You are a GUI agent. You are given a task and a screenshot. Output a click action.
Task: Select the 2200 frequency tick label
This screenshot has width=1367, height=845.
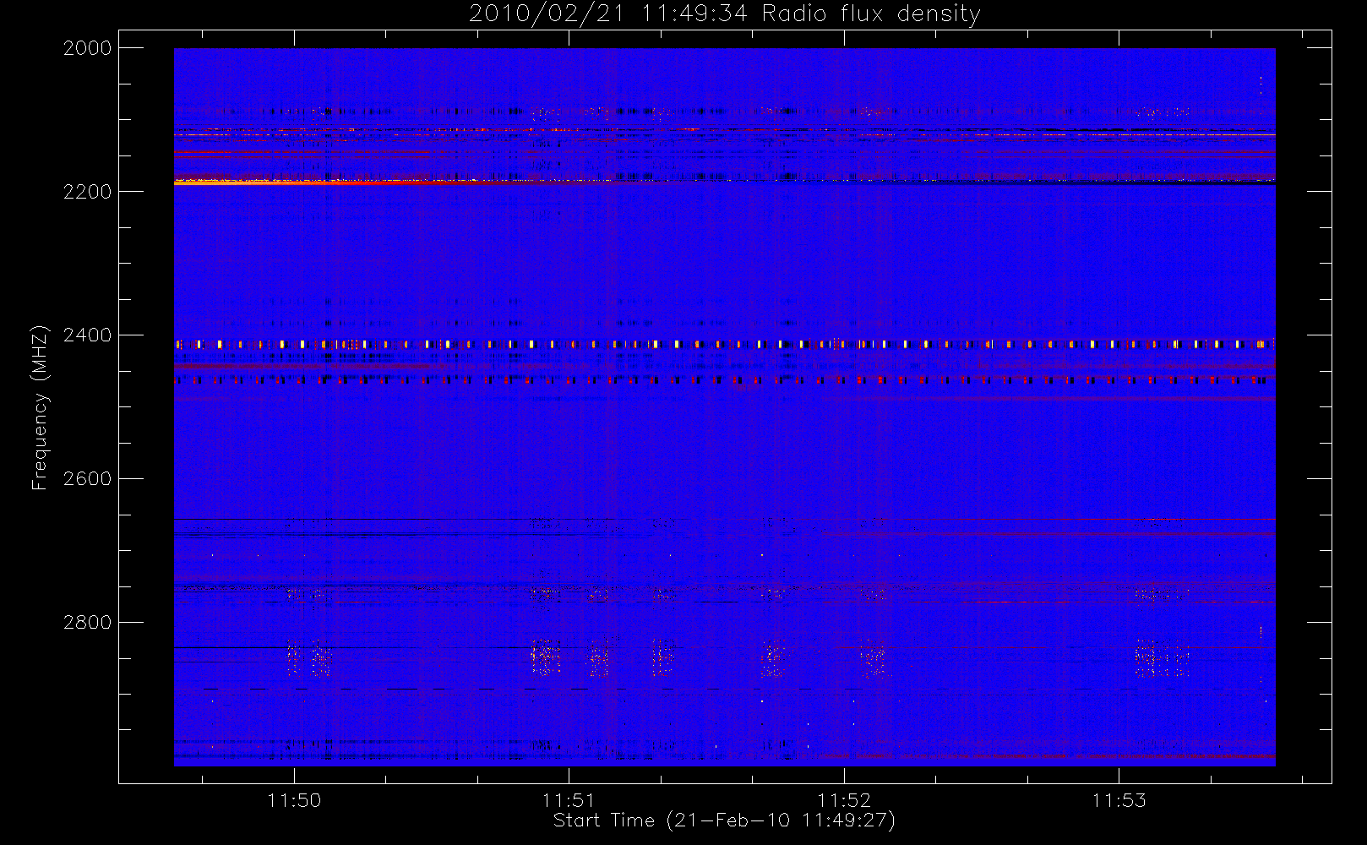click(88, 192)
